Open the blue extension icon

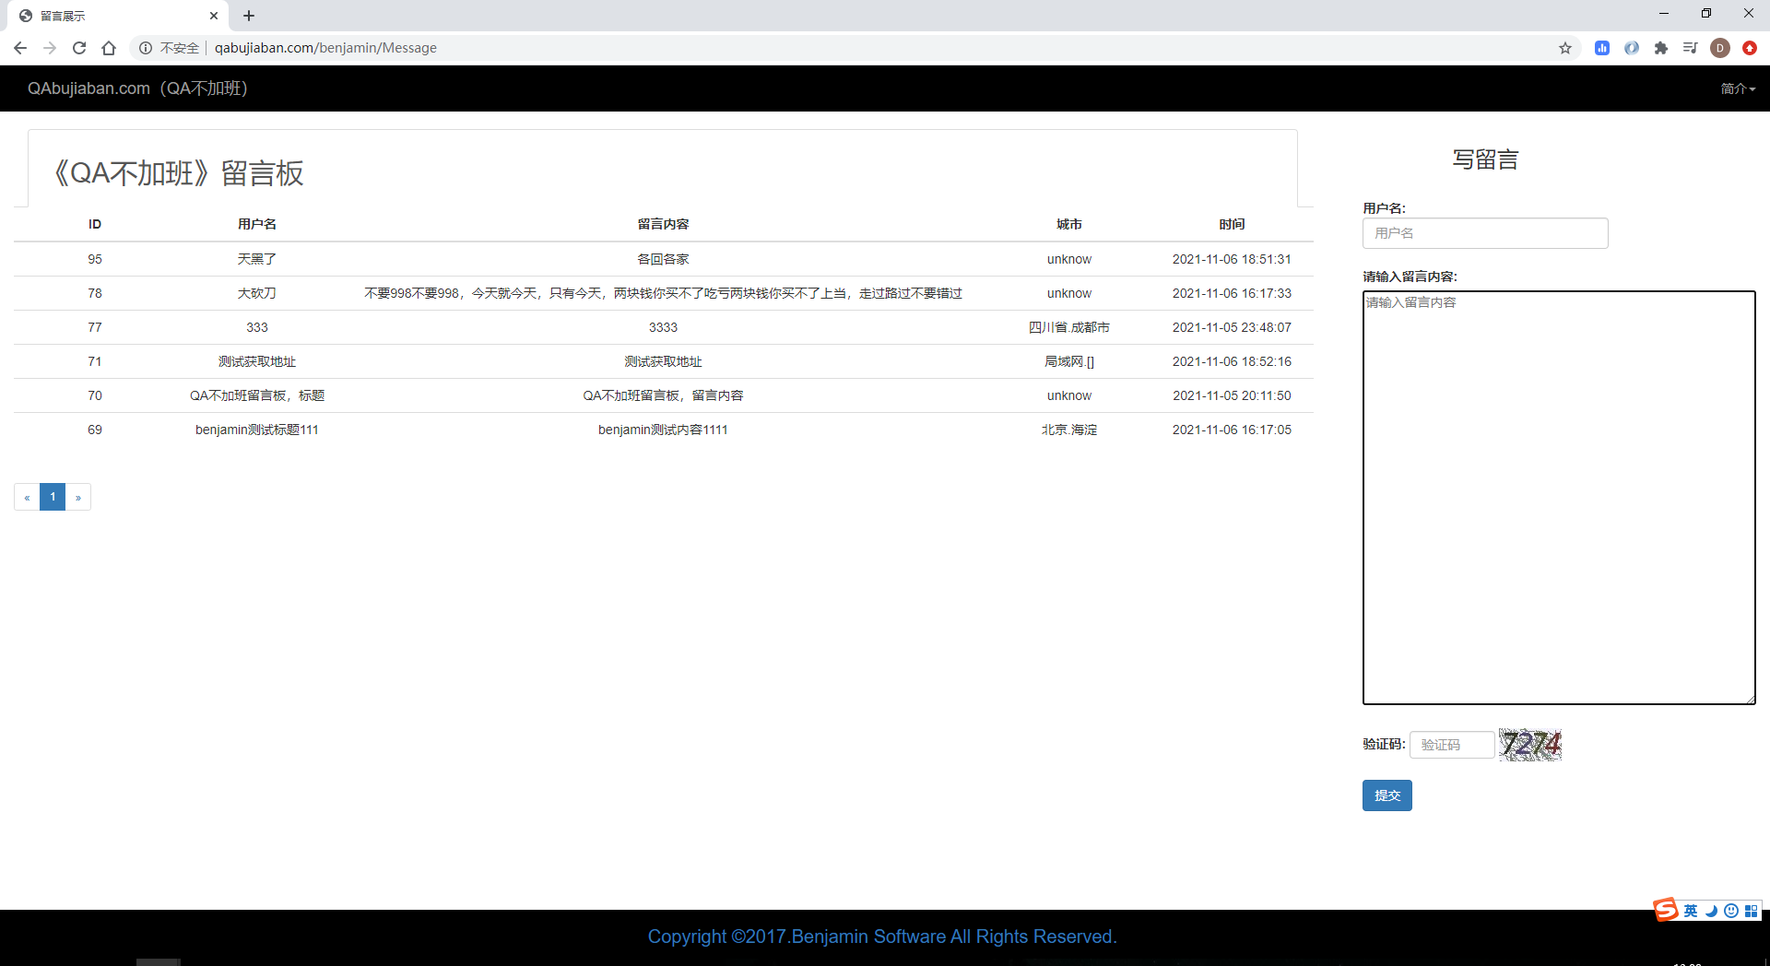[1602, 48]
